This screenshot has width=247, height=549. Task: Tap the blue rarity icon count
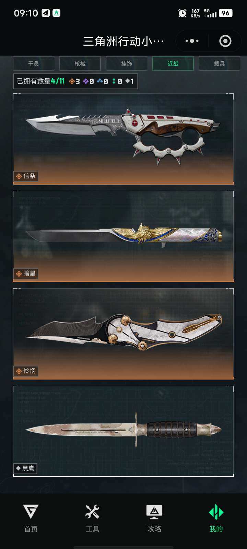click(102, 81)
